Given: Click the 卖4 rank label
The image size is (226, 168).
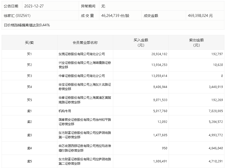Looking at the screenshot, I should click(29, 148).
